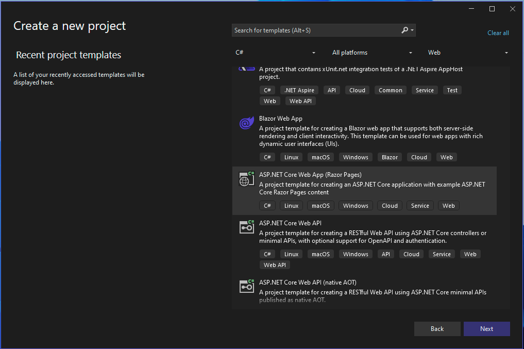Minimize the Create a new project window
Screen dimensions: 524x349
[x=471, y=9]
